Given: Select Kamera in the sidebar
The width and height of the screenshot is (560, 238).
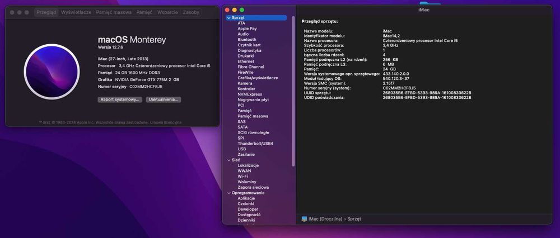Looking at the screenshot, I should click(245, 83).
